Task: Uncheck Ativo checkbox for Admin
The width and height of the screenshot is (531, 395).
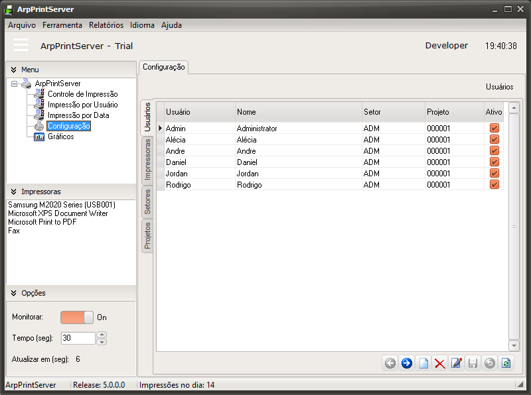Action: (494, 129)
